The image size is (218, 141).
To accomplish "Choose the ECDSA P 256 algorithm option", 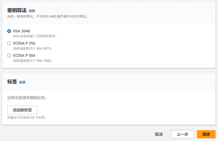I will (x=9, y=43).
